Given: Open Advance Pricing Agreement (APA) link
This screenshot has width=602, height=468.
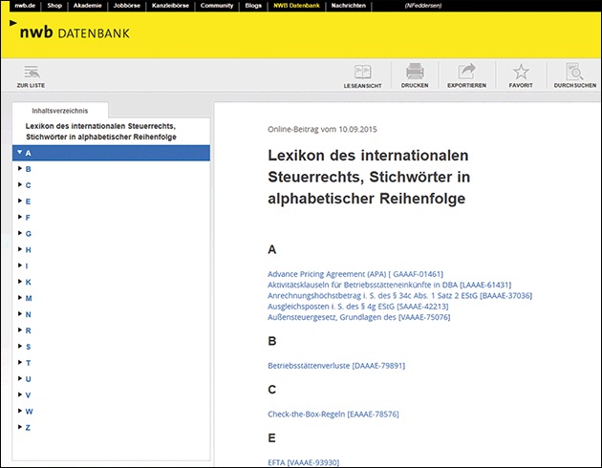Looking at the screenshot, I should (x=355, y=273).
